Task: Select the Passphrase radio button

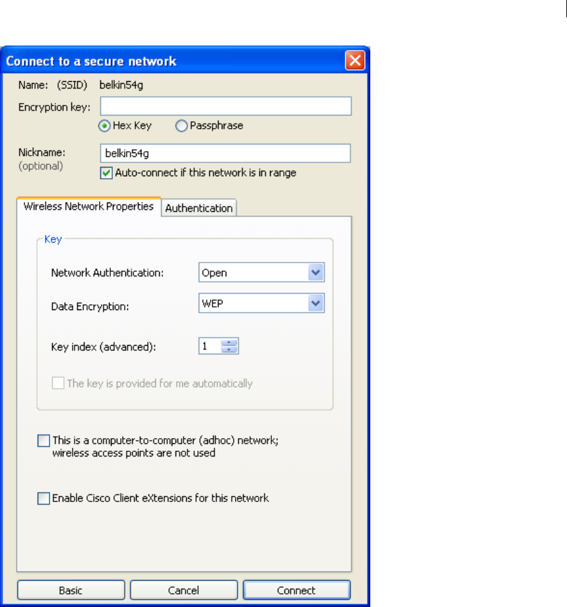Action: coord(182,126)
